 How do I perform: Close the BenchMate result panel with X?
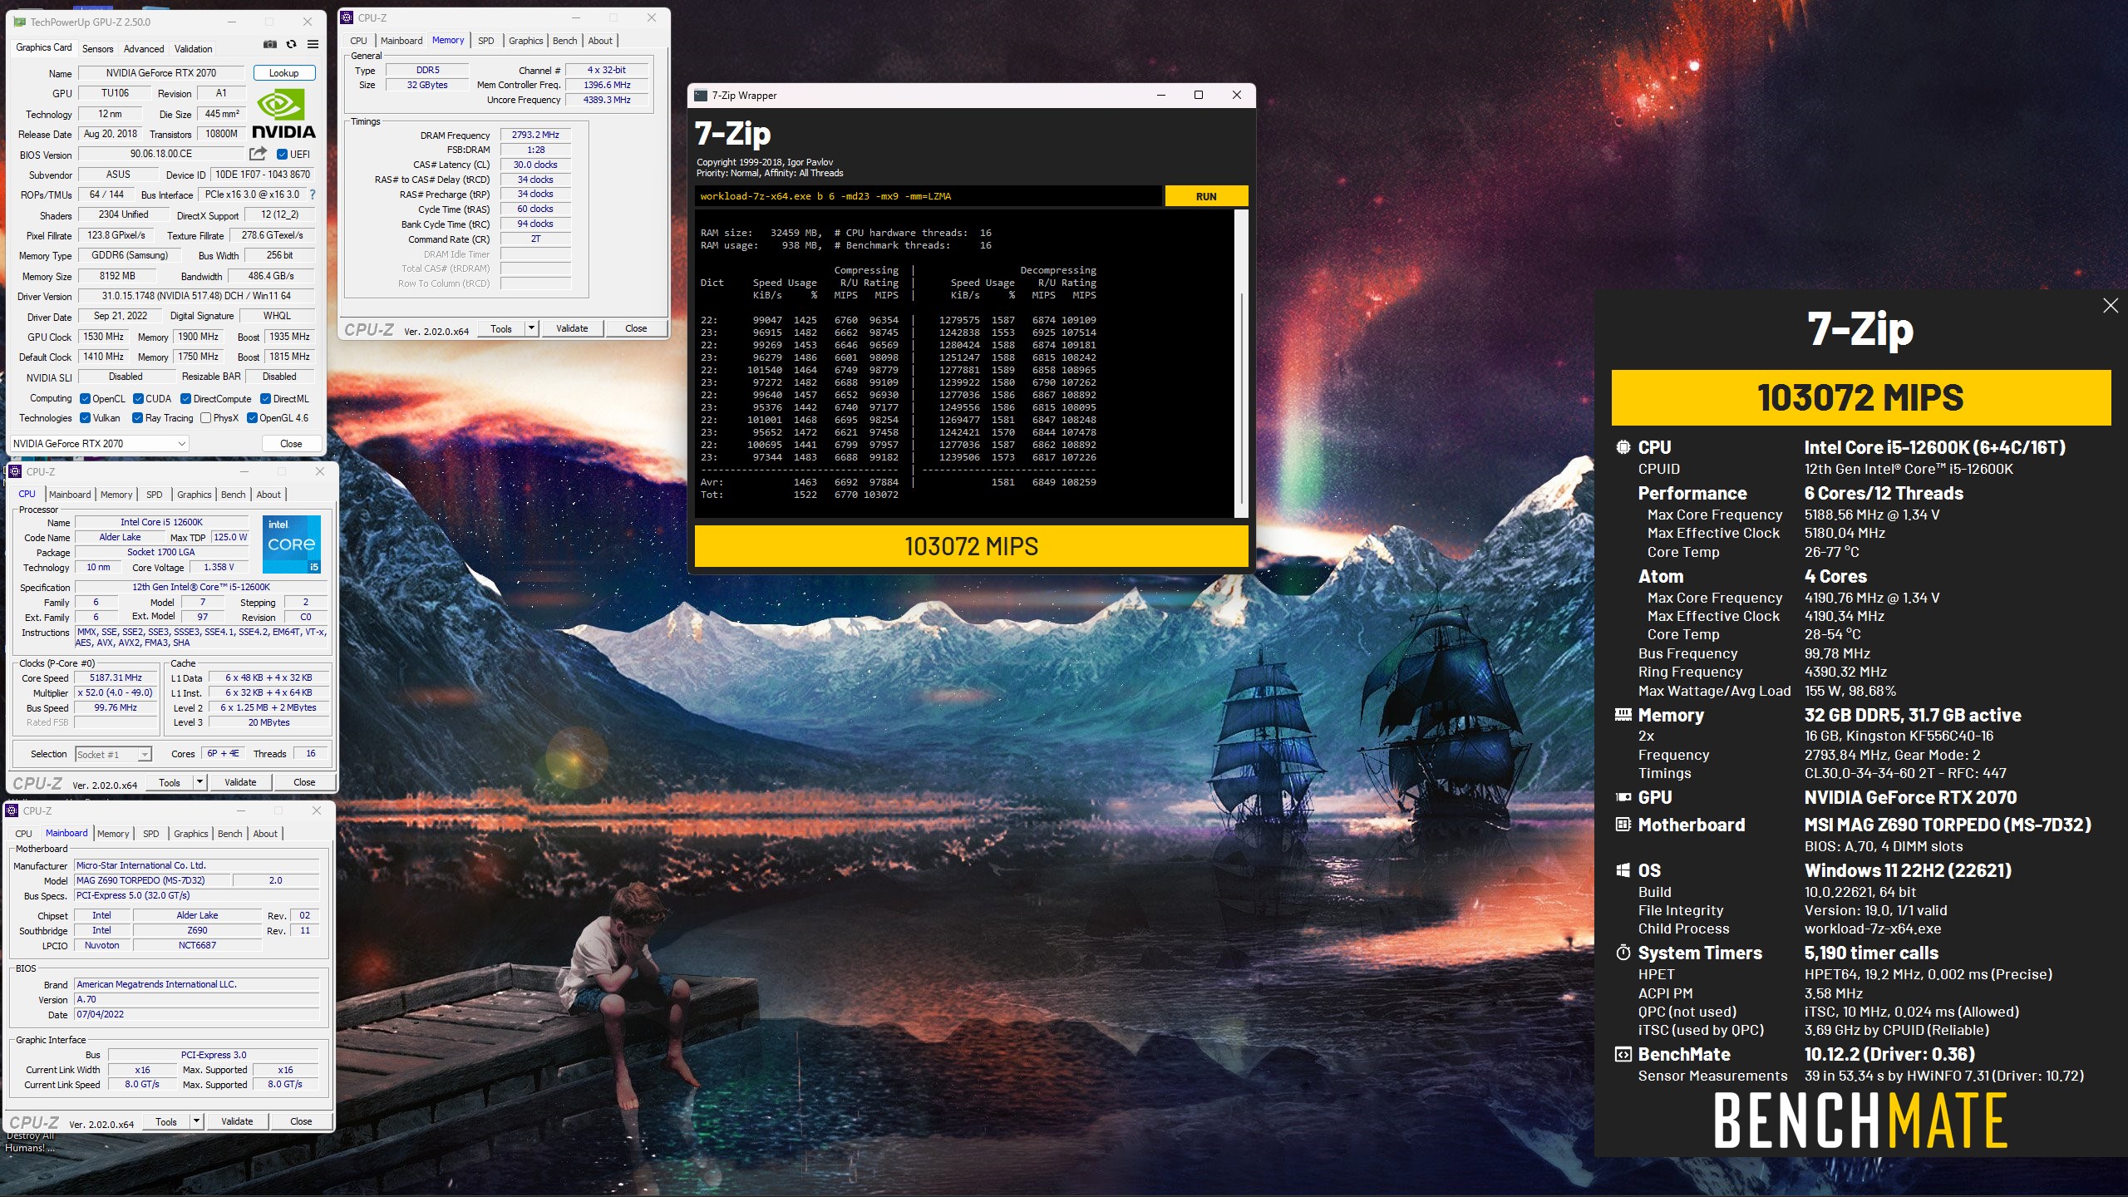coord(2111,305)
